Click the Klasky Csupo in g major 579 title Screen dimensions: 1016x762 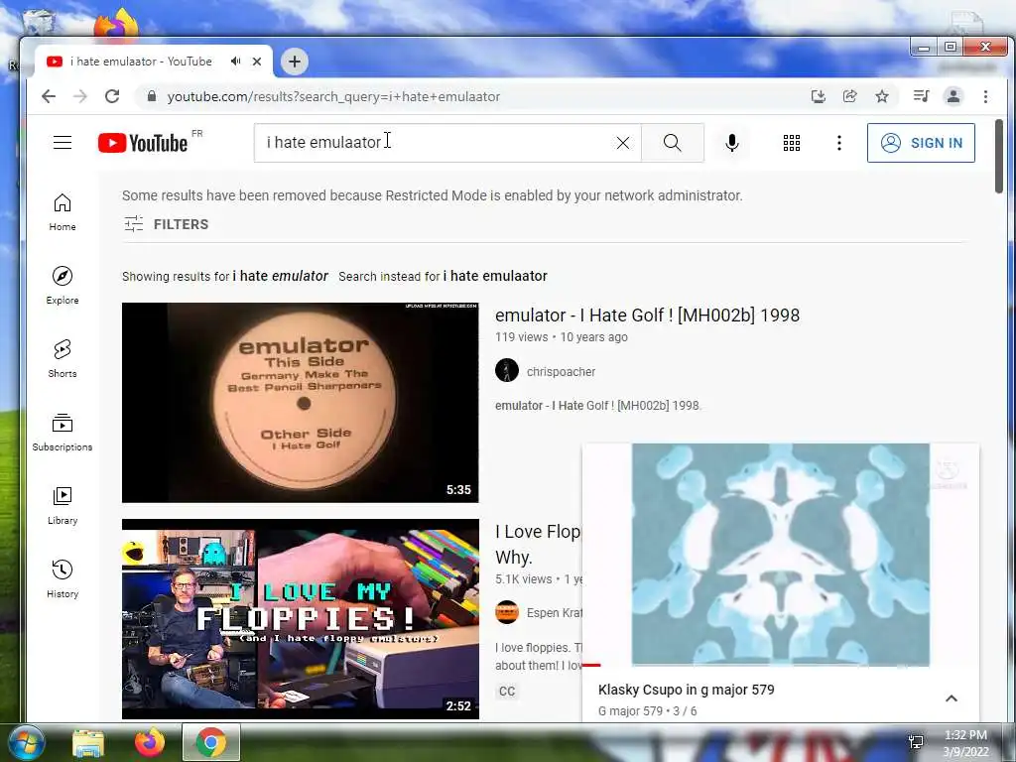(x=687, y=690)
